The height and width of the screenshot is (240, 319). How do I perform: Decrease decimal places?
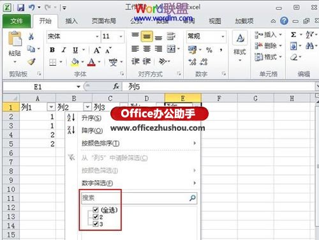[x=204, y=62]
